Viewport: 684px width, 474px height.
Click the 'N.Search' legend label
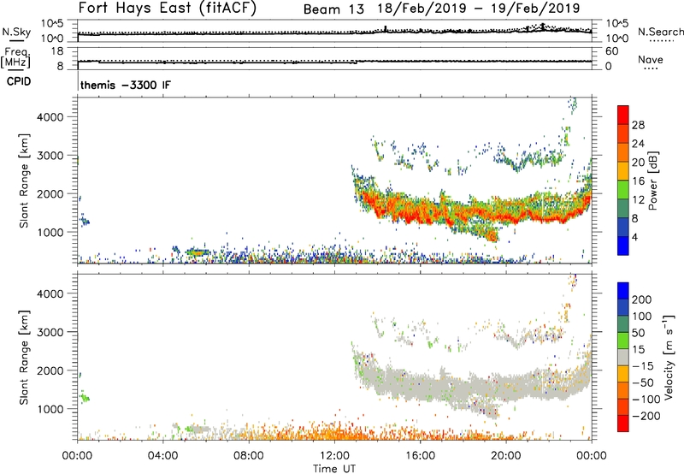click(x=661, y=32)
